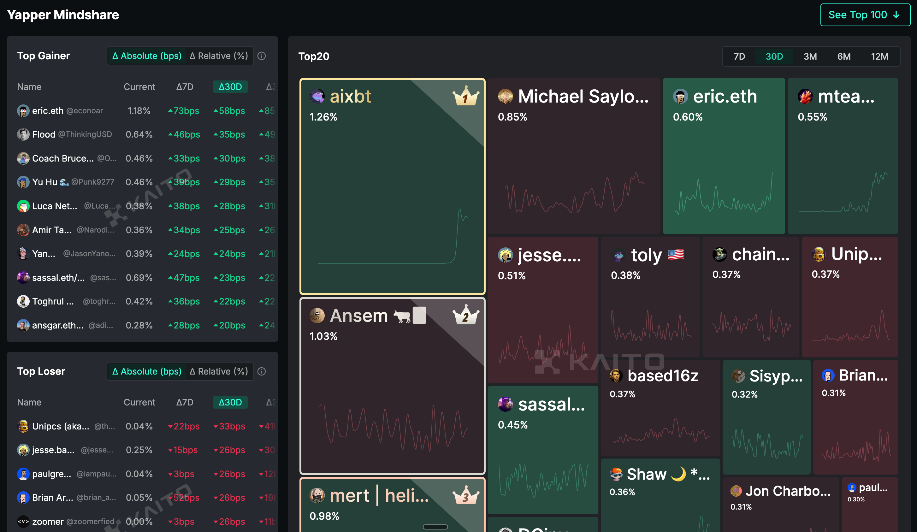This screenshot has width=917, height=532.
Task: Click the number 2 crown badge on Ansem
Action: tap(465, 315)
